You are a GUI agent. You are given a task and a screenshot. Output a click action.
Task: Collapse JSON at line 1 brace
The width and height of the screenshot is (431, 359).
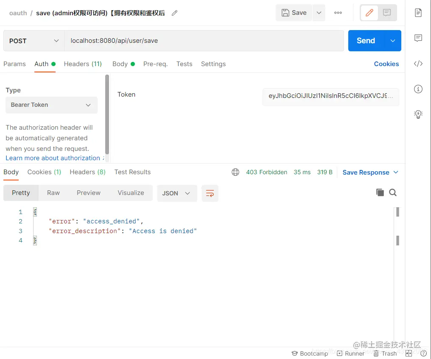click(x=35, y=212)
